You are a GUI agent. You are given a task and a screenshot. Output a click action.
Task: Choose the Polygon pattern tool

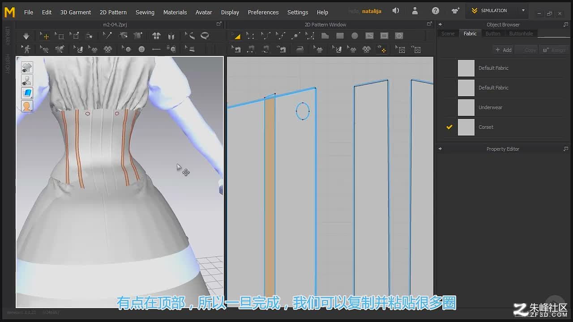coord(325,36)
